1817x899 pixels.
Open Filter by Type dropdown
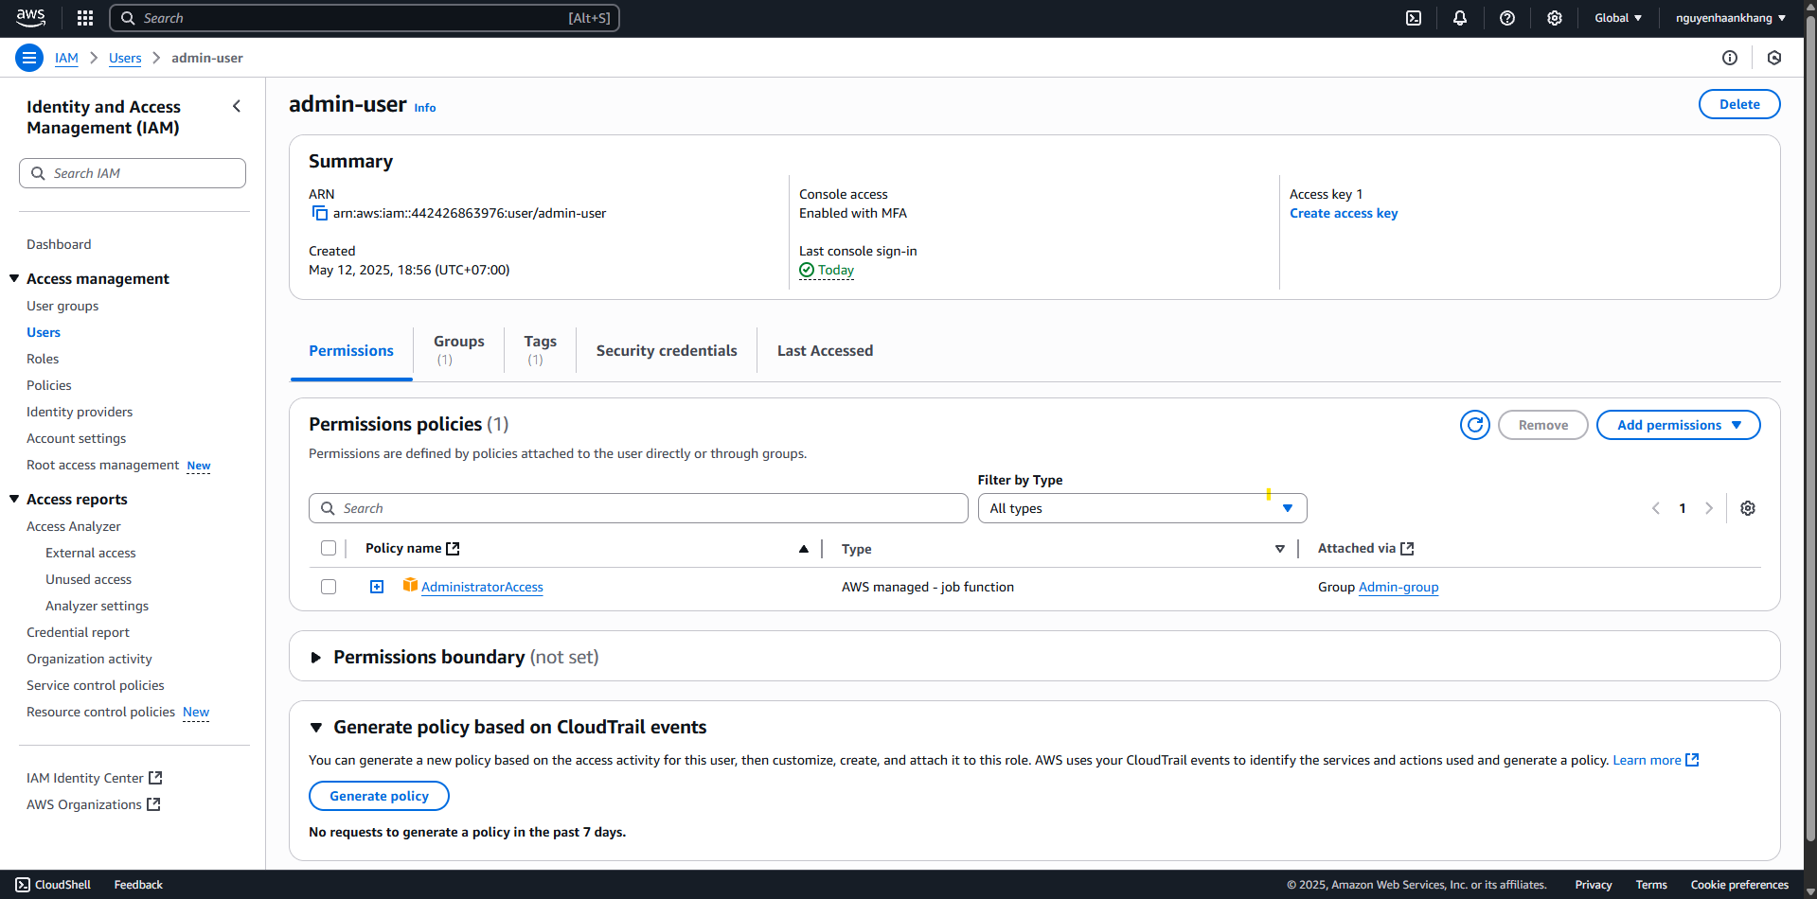[x=1142, y=508]
